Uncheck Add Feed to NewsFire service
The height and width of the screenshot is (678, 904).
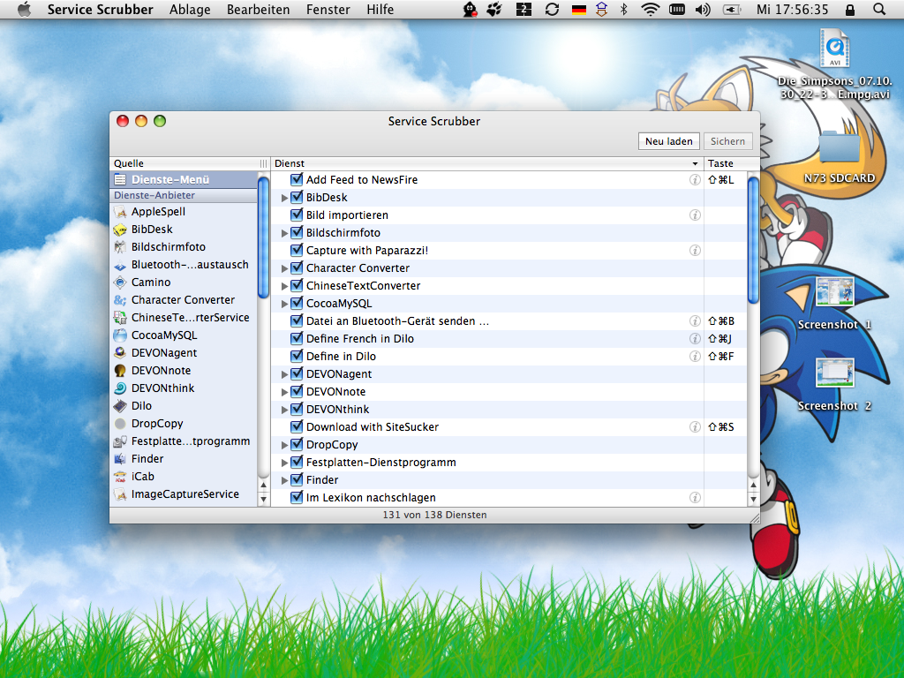[297, 179]
